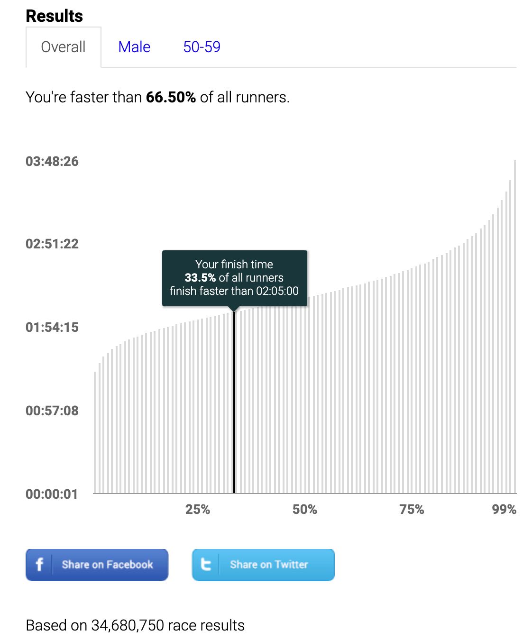Click the 'Your finish time' tooltip
532x640 pixels.
[x=235, y=278]
